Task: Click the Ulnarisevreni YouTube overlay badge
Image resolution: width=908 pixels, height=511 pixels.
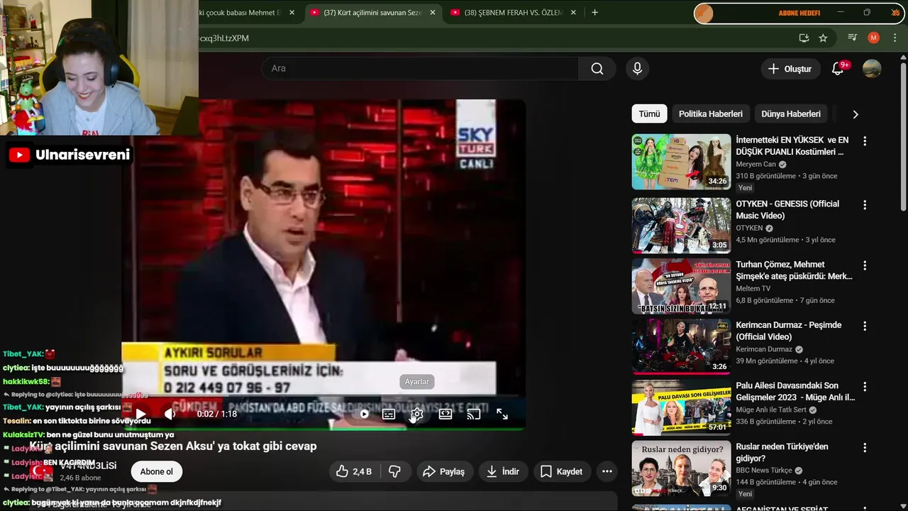Action: pos(71,155)
